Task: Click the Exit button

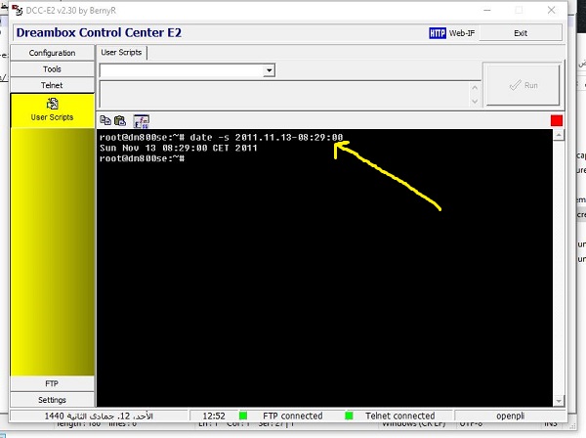Action: [x=521, y=33]
